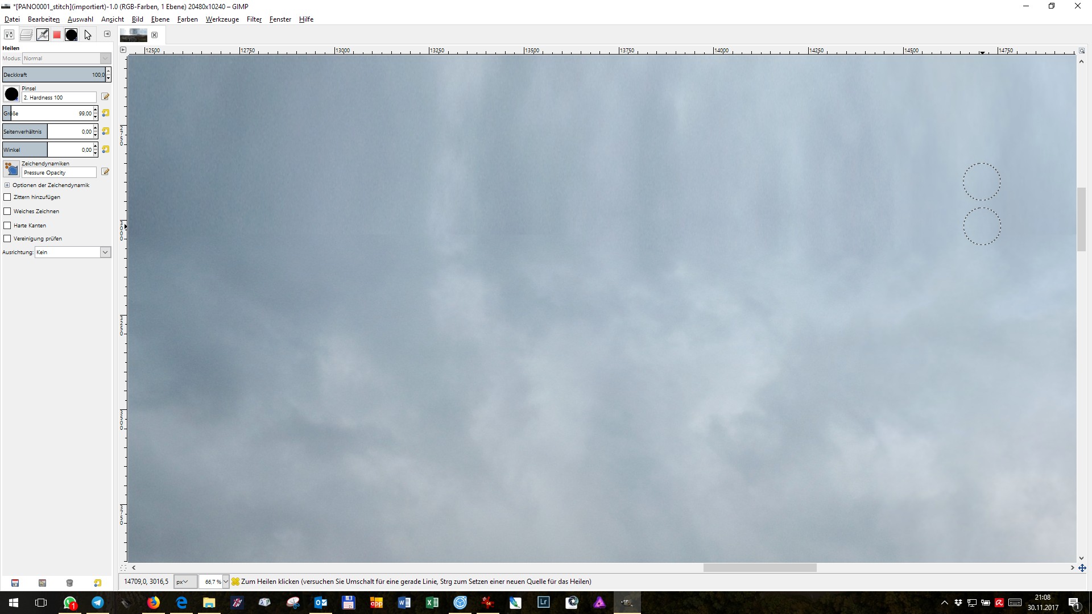Open the Filter menu

point(254,19)
